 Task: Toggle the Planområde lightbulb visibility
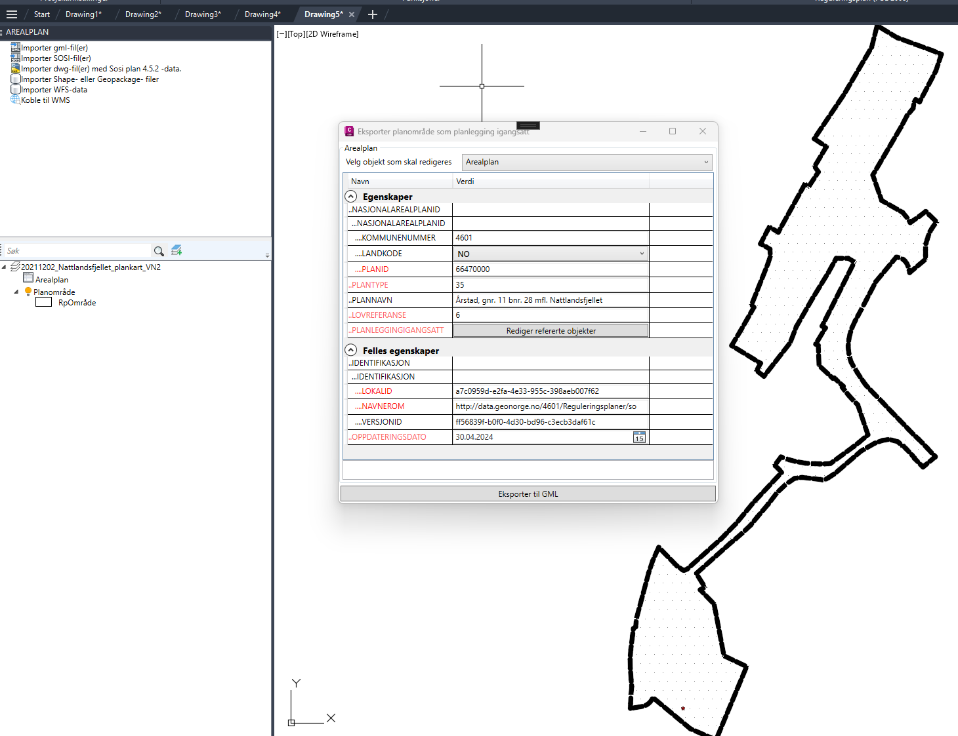(x=28, y=292)
